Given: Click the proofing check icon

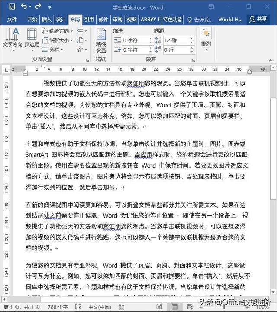Looking at the screenshot, I should pyautogui.click(x=78, y=307).
